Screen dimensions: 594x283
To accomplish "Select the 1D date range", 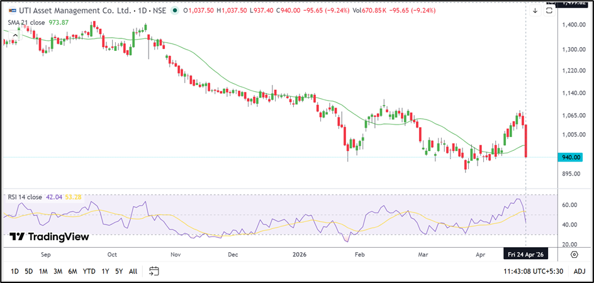I will [14, 271].
